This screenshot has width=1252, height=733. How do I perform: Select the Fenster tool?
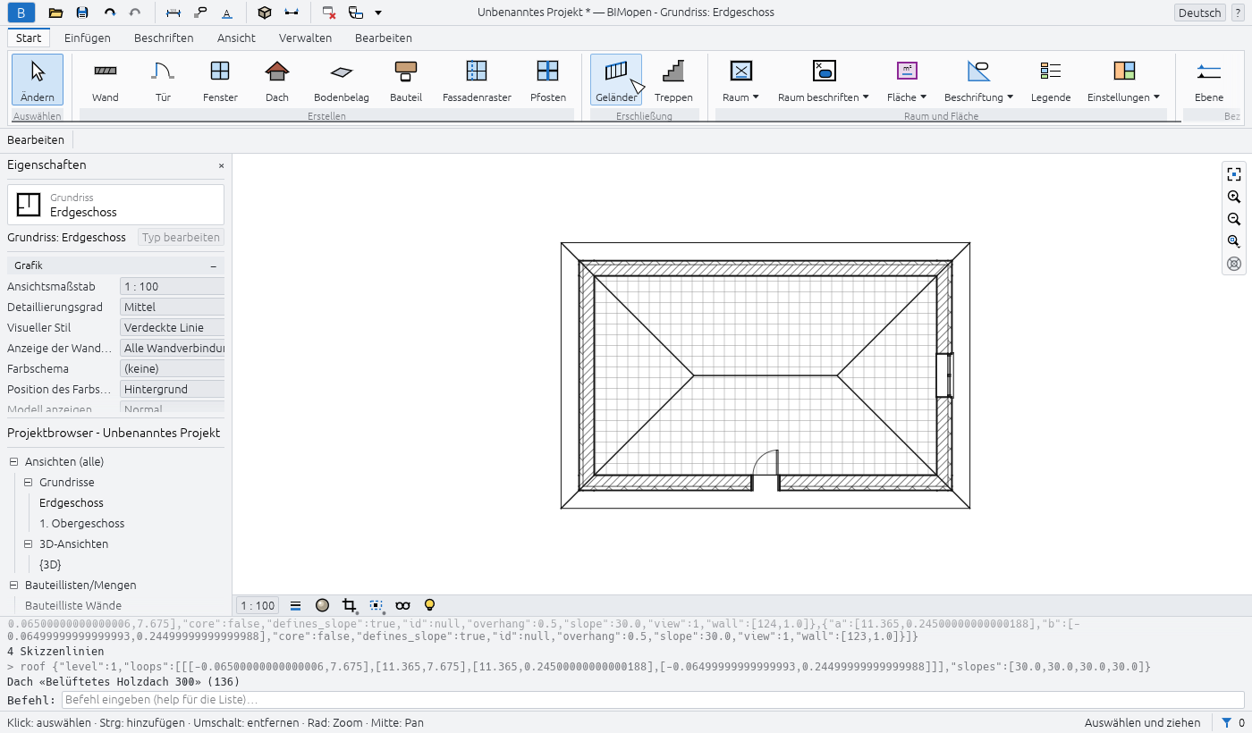220,80
